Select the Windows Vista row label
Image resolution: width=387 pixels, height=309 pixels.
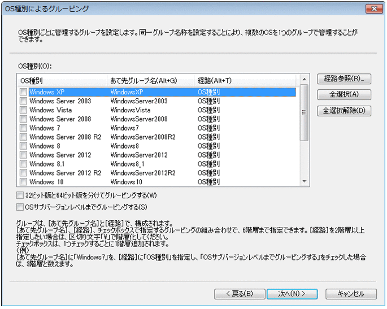coord(51,110)
